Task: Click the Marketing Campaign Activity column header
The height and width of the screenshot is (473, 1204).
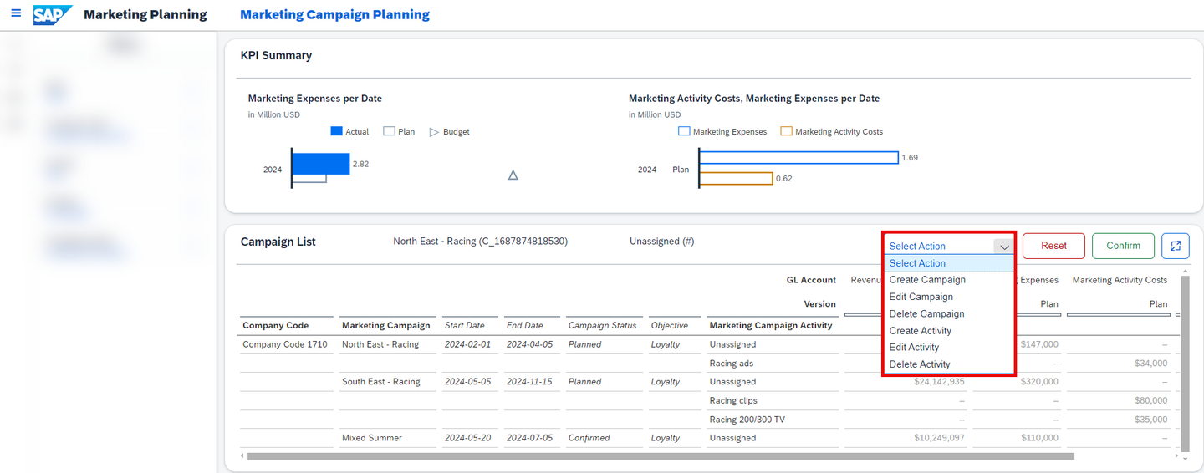Action: tap(771, 326)
